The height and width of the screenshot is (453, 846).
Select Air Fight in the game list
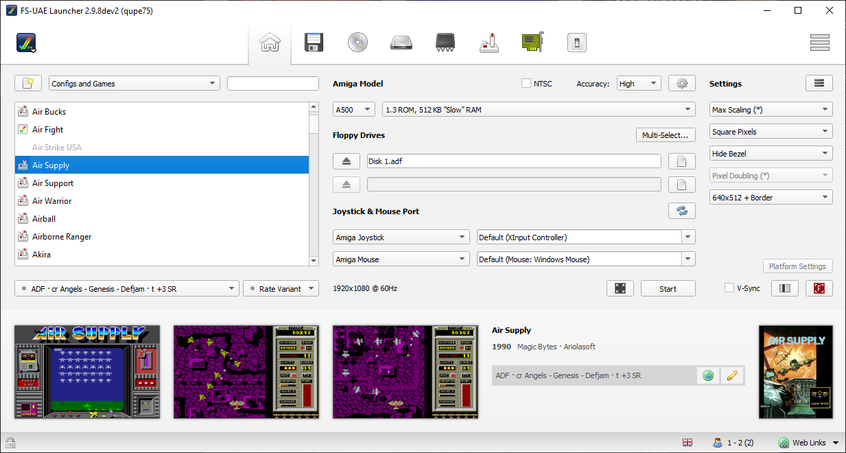click(x=162, y=130)
